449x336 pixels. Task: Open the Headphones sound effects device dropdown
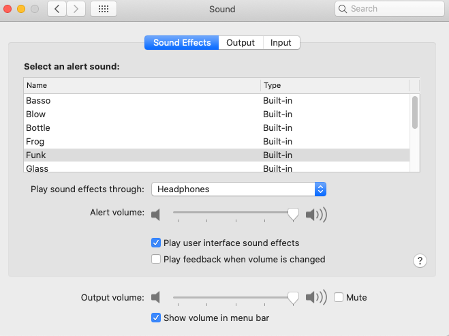238,189
